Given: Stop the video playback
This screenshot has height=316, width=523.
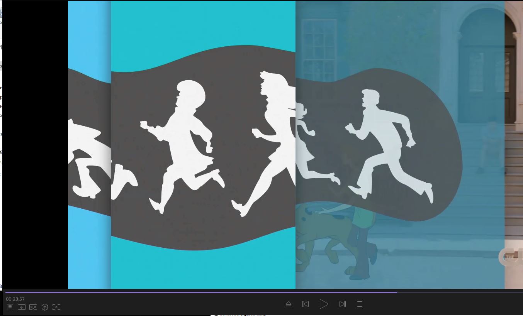Looking at the screenshot, I should click(x=359, y=304).
